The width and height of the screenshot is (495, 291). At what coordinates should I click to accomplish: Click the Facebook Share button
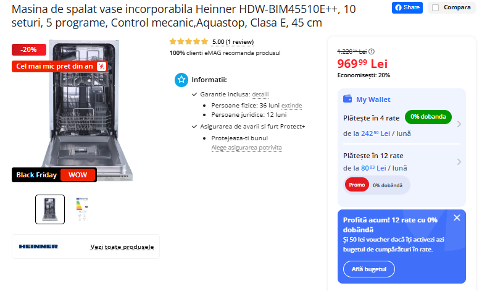click(407, 7)
